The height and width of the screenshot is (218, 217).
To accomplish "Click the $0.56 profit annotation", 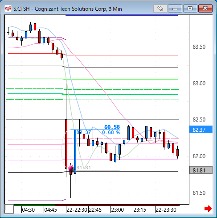I will (x=112, y=127).
